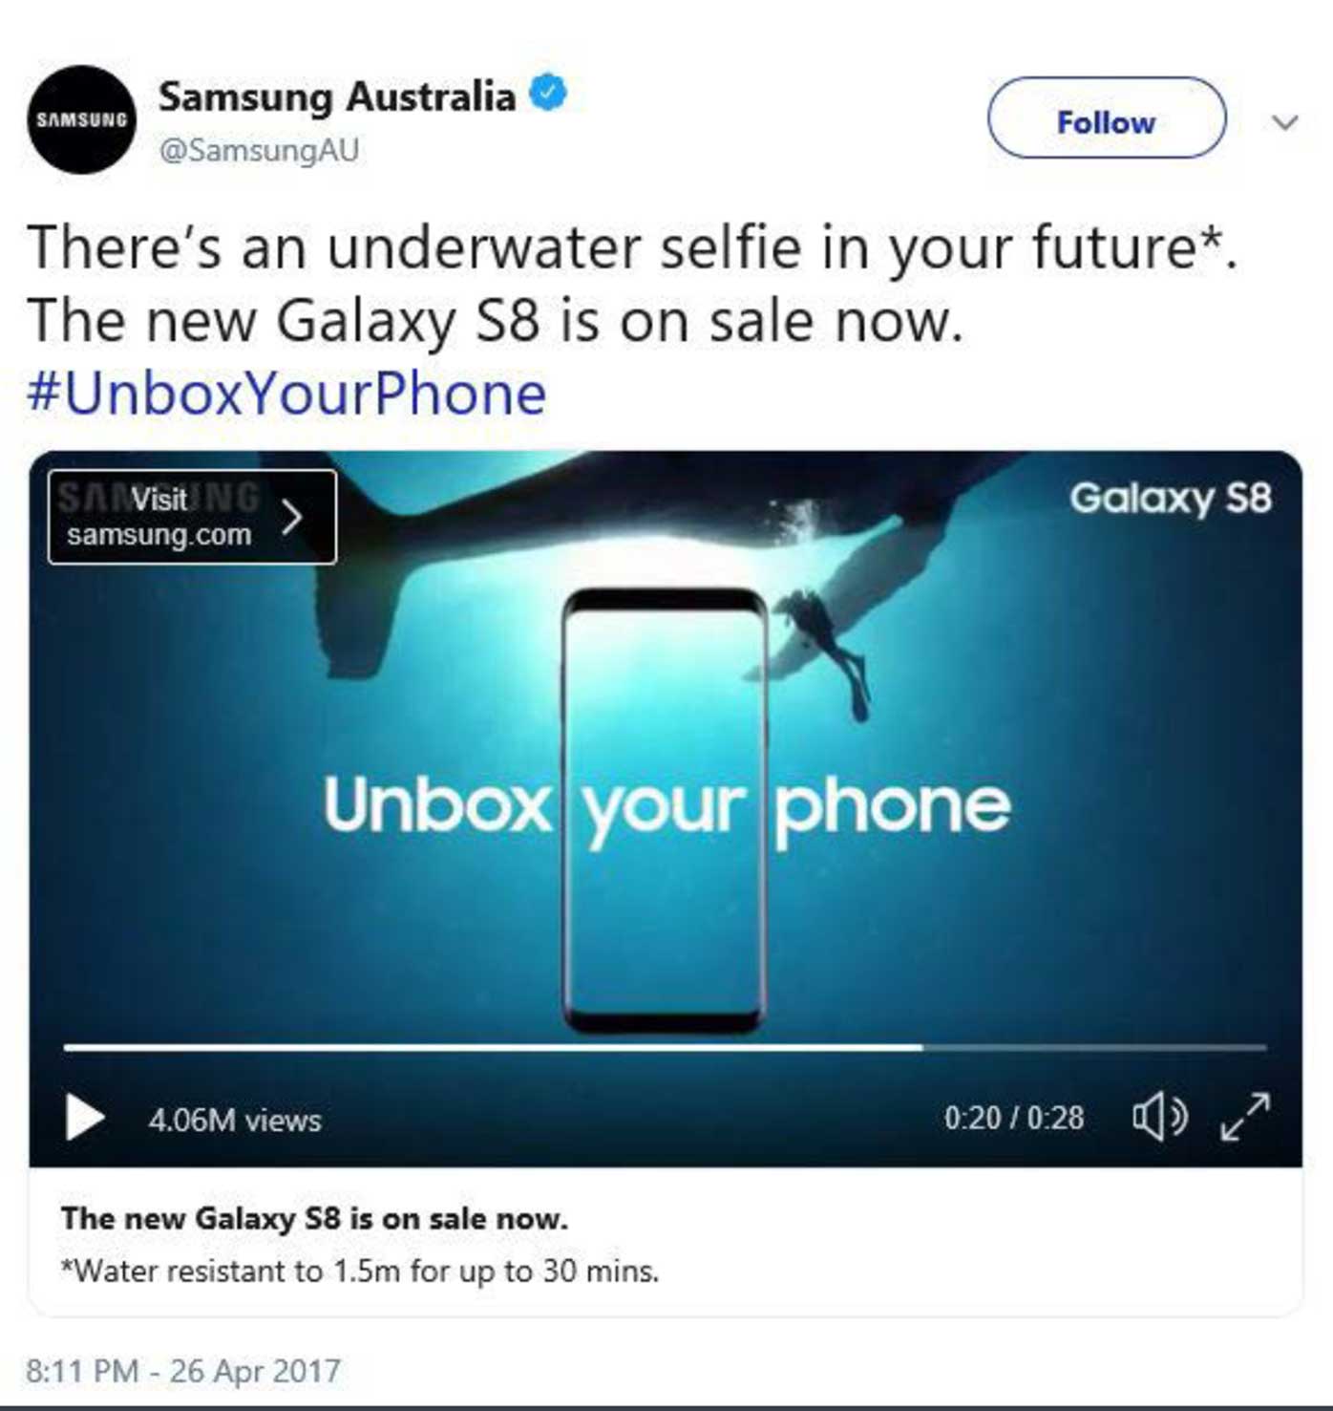This screenshot has width=1333, height=1411.
Task: Click the Samsung round profile avatar
Action: pos(82,119)
